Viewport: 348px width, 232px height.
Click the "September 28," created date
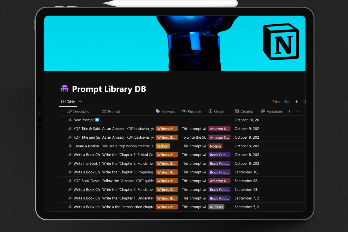[x=246, y=181]
